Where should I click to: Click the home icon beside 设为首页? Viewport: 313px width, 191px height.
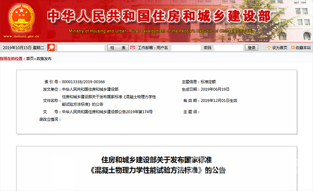pyautogui.click(x=269, y=48)
